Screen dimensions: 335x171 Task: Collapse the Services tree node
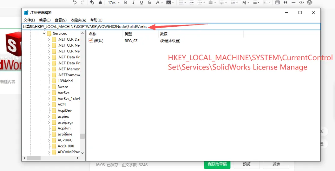pos(44,33)
